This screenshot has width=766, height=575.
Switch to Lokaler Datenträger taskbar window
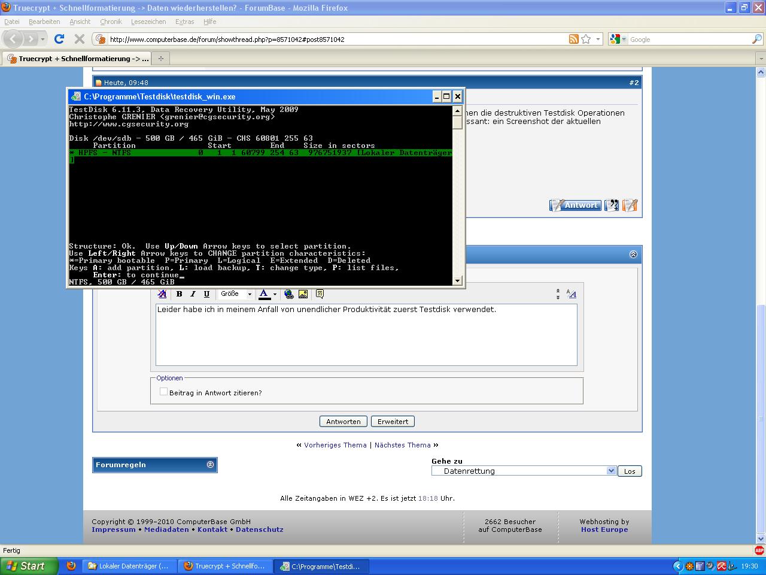(x=130, y=566)
